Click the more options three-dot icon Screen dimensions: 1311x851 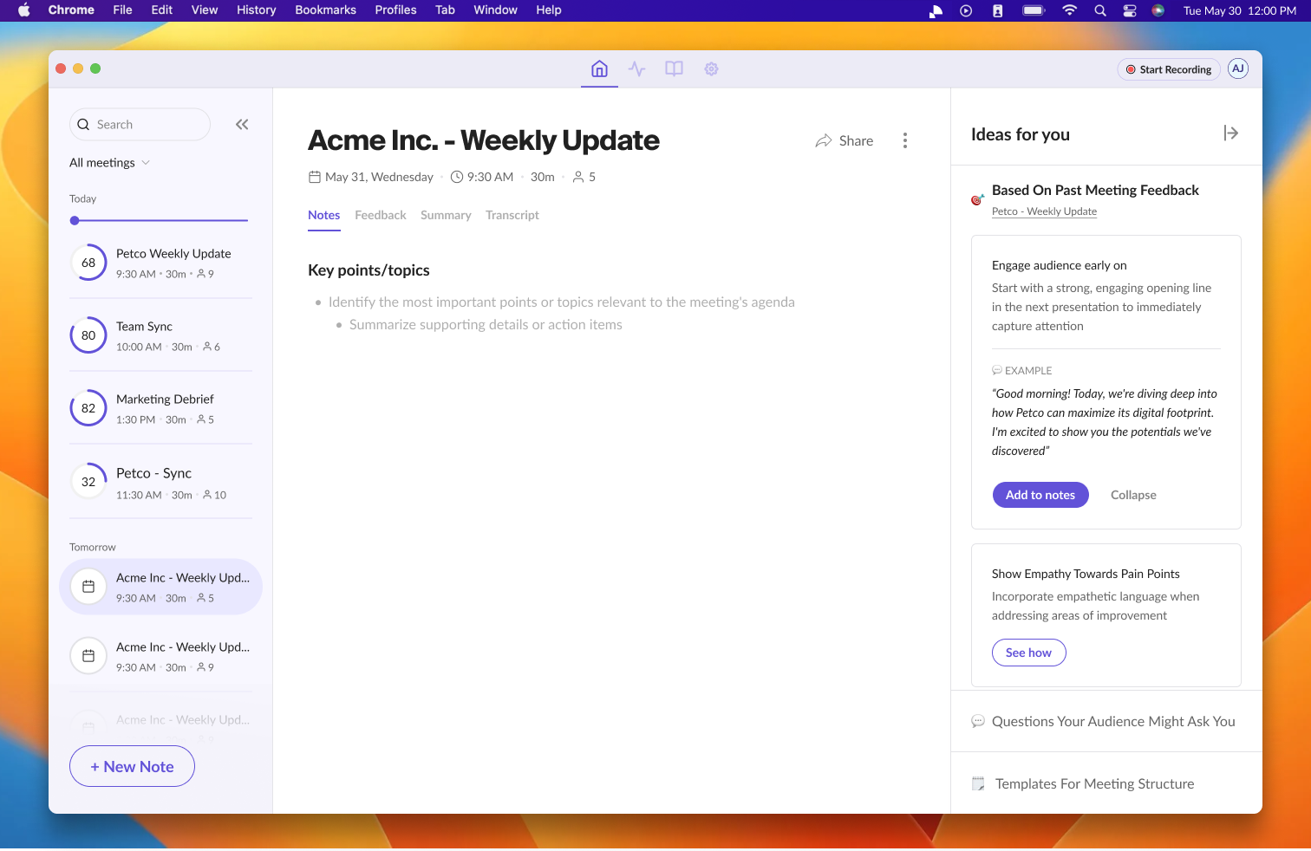coord(905,140)
